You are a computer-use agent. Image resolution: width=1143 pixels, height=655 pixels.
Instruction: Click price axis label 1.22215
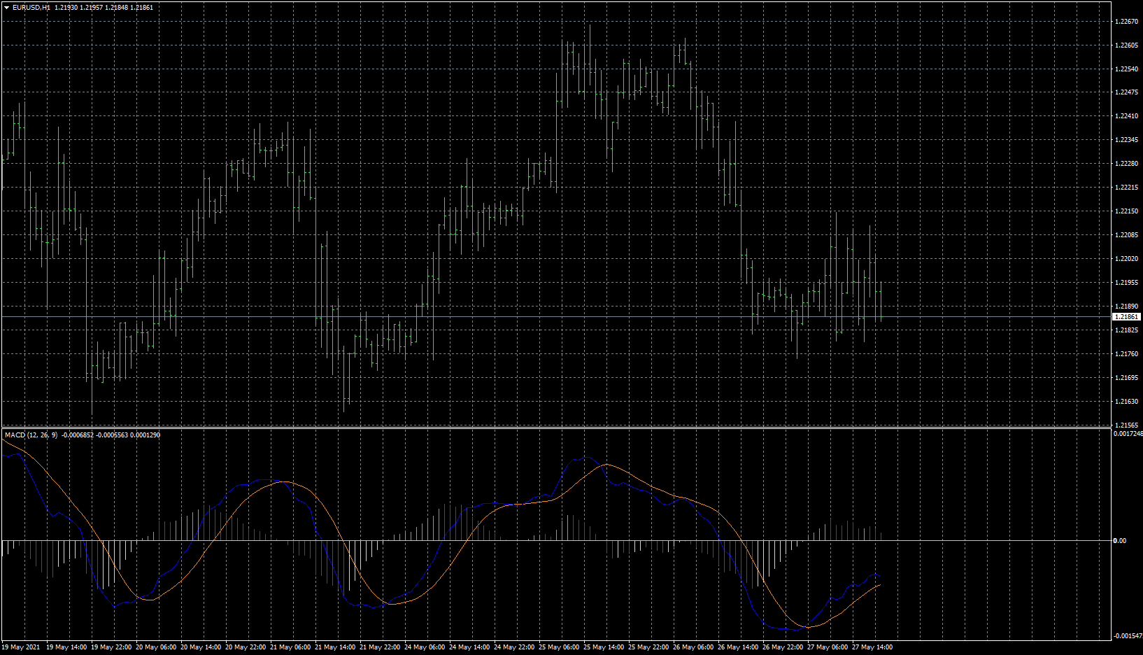pyautogui.click(x=1126, y=188)
